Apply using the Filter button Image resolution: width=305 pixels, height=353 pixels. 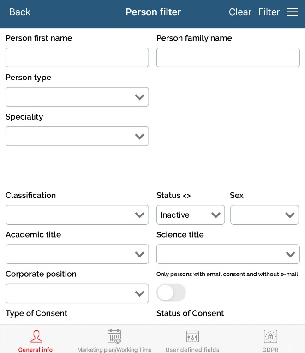(269, 12)
